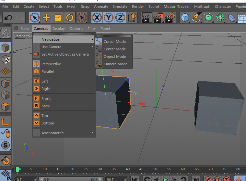The image size is (246, 181).
Task: Click the Undo arrow icon
Action: coord(8,18)
